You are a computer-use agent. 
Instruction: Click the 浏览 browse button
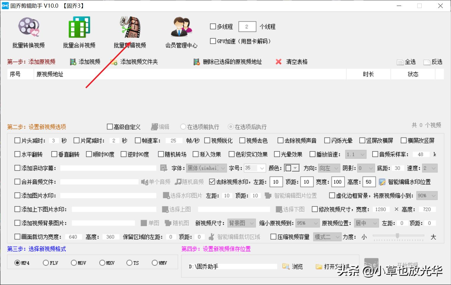pyautogui.click(x=293, y=266)
